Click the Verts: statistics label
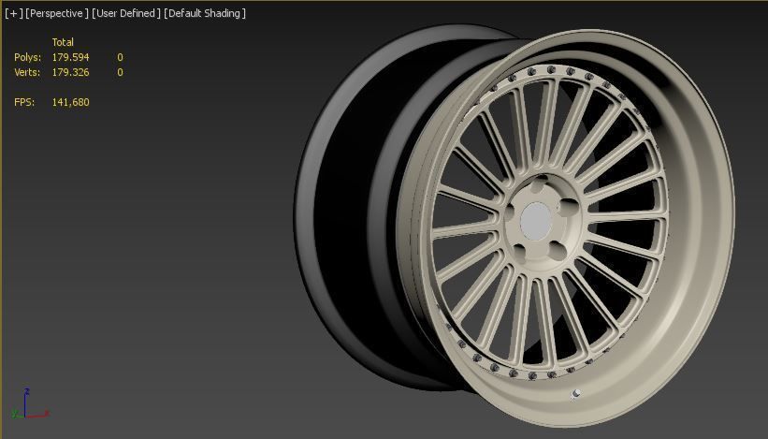 (x=27, y=72)
